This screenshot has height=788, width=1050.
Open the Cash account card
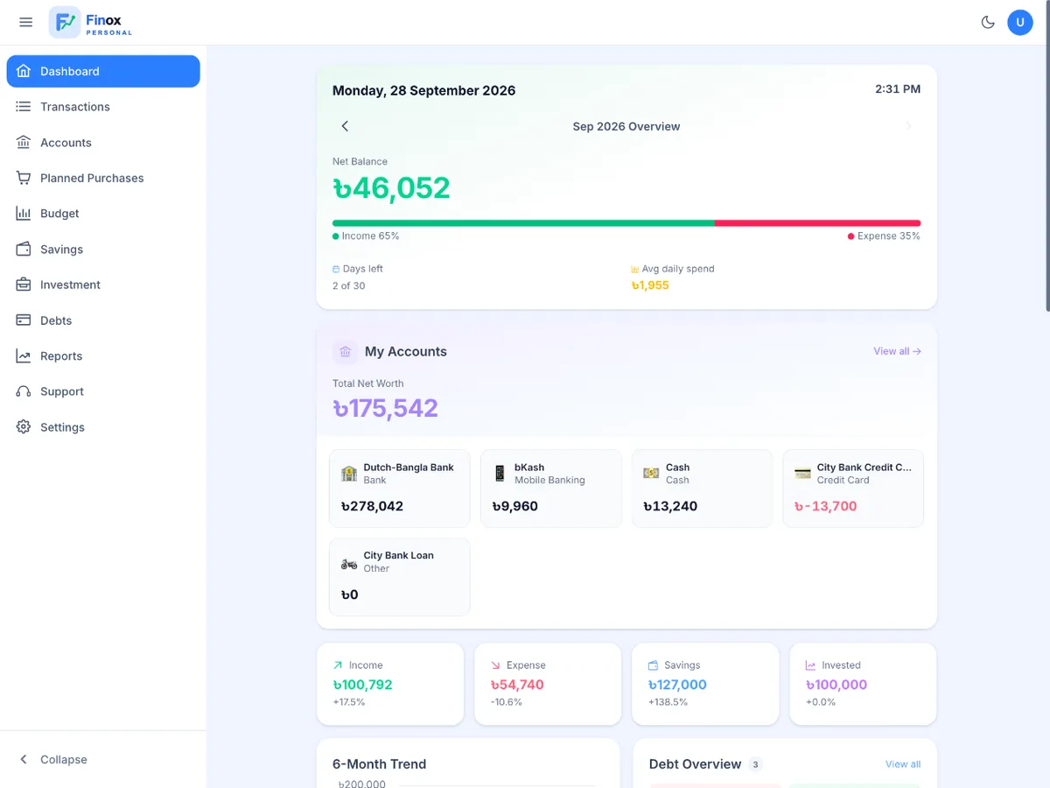702,489
